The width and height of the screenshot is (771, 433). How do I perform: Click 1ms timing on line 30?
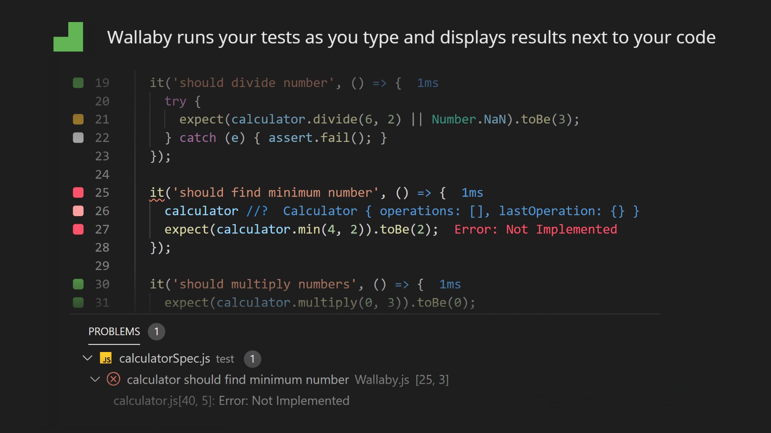click(x=450, y=284)
